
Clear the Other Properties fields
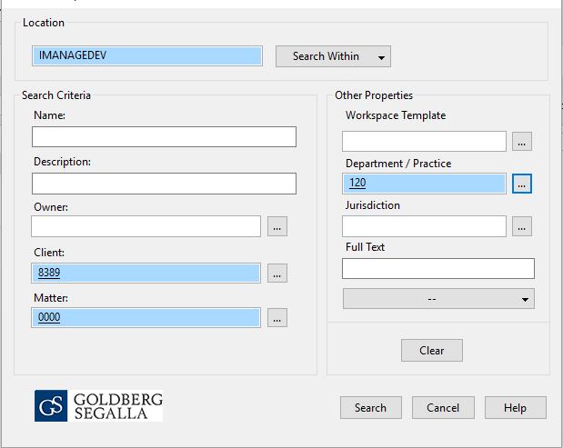(x=431, y=351)
